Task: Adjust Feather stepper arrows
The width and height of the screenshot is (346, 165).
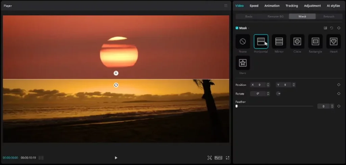Action: click(332, 106)
